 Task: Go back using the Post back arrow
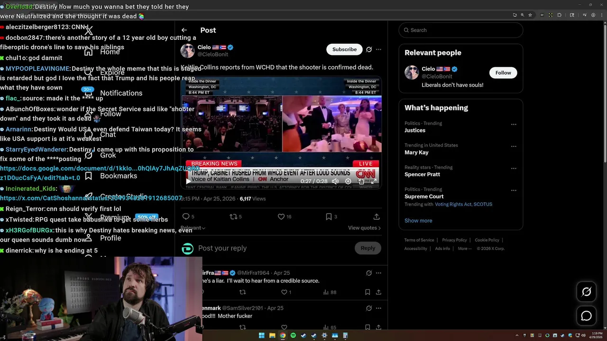[184, 30]
